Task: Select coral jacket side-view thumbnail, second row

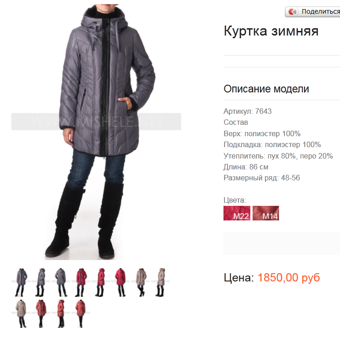Action: (x=61, y=314)
